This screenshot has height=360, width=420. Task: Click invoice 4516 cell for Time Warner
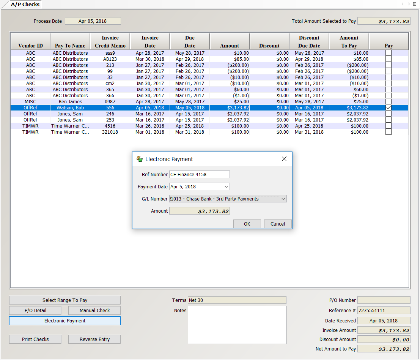(x=110, y=126)
